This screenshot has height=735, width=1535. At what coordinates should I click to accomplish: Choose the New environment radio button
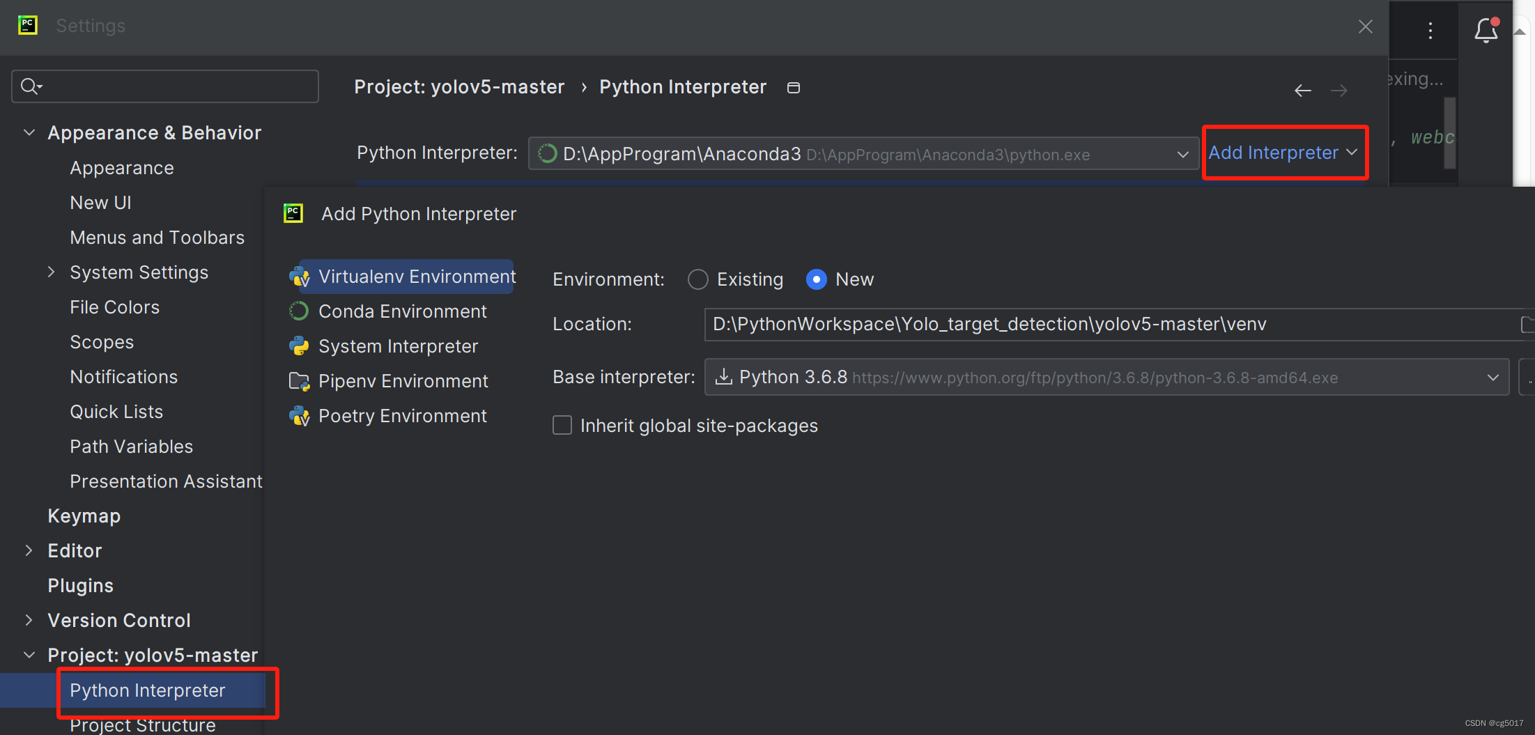816,279
